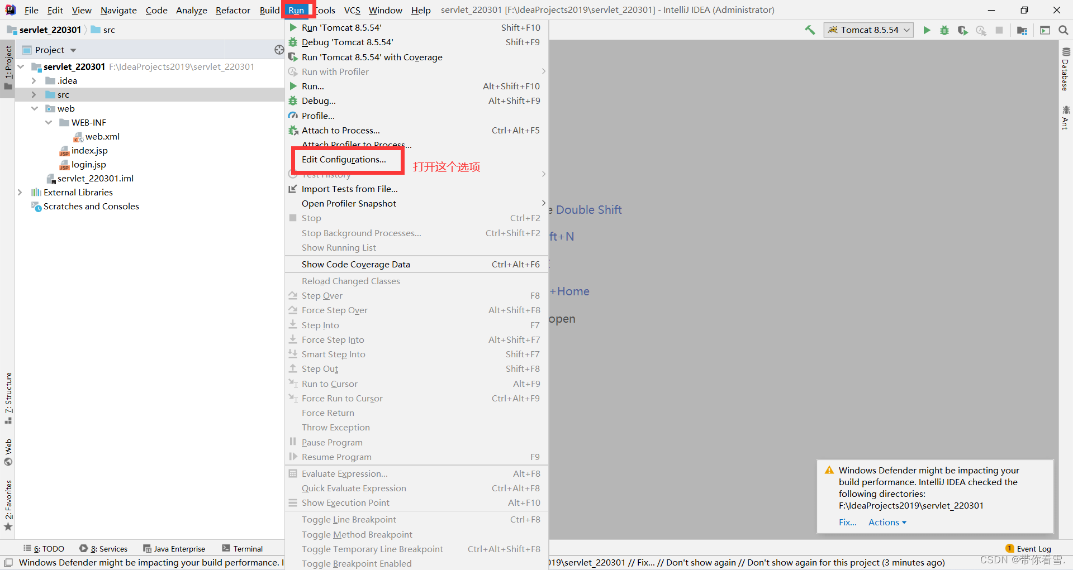Collapse the servlet_220301 project root
Image resolution: width=1073 pixels, height=570 pixels.
[21, 66]
